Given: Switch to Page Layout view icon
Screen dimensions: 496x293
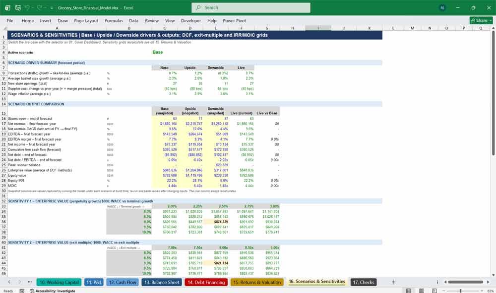Looking at the screenshot, I should pyautogui.click(x=421, y=291).
